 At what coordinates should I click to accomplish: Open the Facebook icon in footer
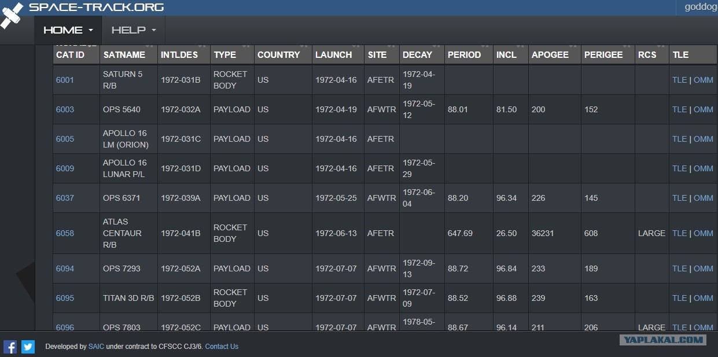point(10,347)
